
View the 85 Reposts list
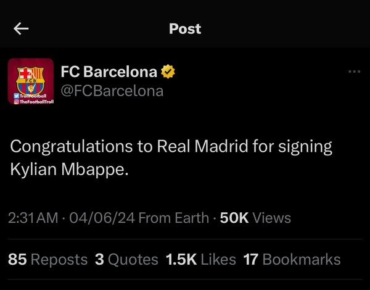(48, 260)
